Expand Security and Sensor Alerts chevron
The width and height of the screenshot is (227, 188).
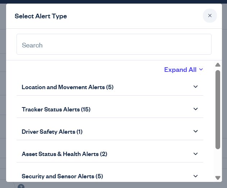195,176
